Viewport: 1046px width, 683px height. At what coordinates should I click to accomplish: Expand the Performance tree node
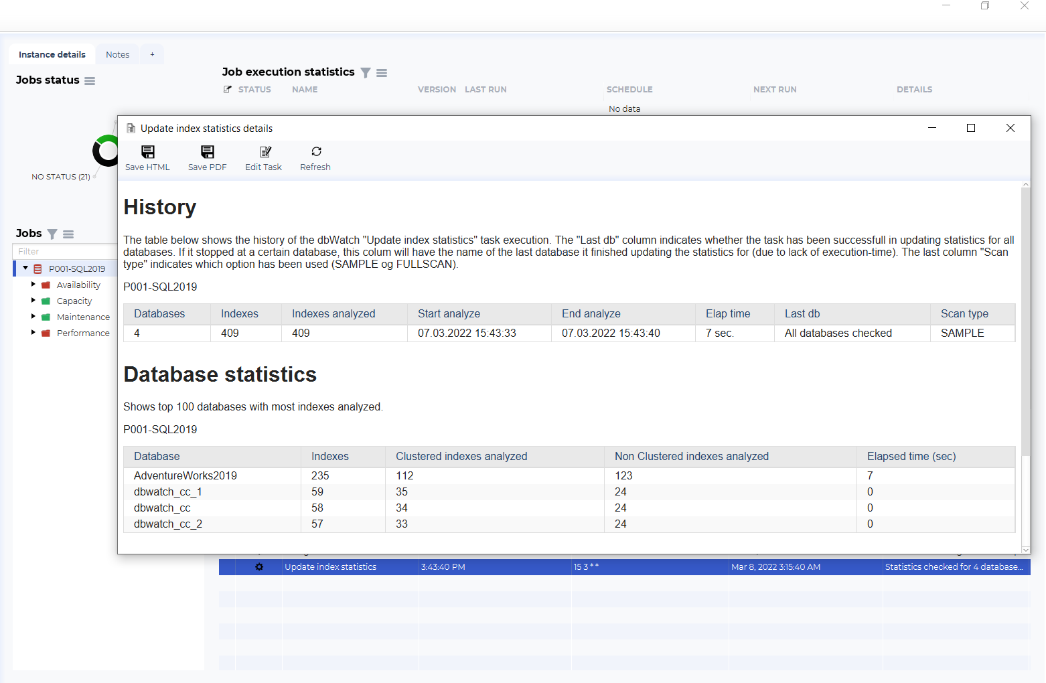tap(33, 332)
